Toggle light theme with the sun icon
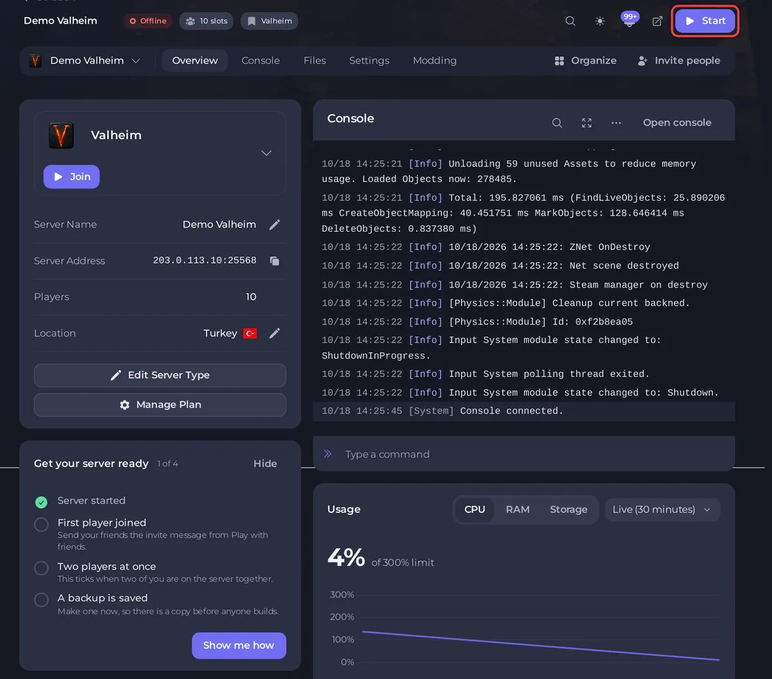Image resolution: width=772 pixels, height=679 pixels. point(600,21)
